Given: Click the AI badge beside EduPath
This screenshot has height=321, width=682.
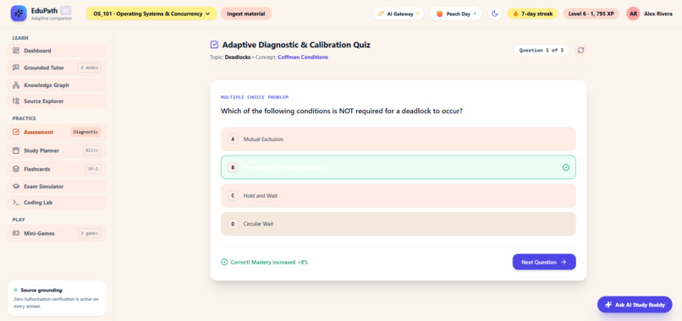Looking at the screenshot, I should coord(65,10).
